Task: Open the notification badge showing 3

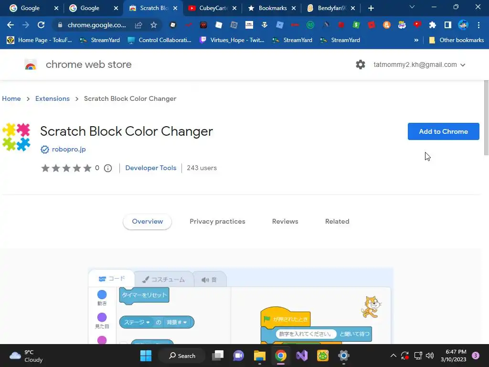Action: (x=476, y=356)
